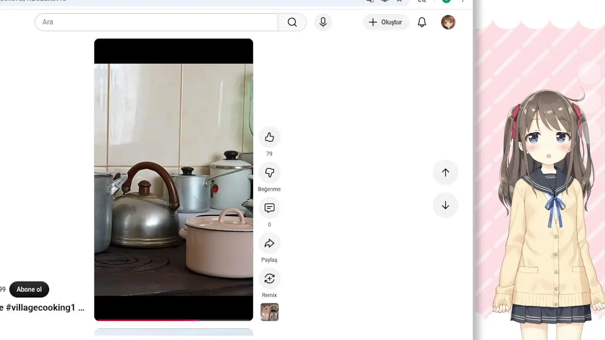Open the #villagecooking1 hashtag link
Image resolution: width=605 pixels, height=340 pixels.
coord(41,308)
